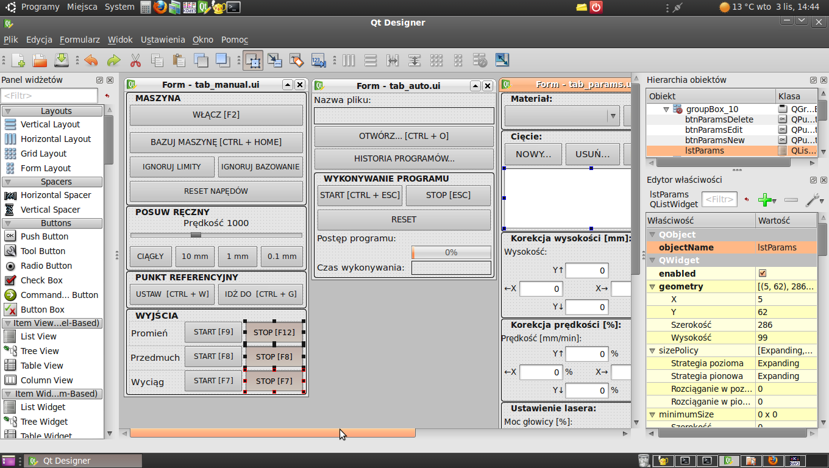
Task: Open the Plik menu
Action: [11, 40]
